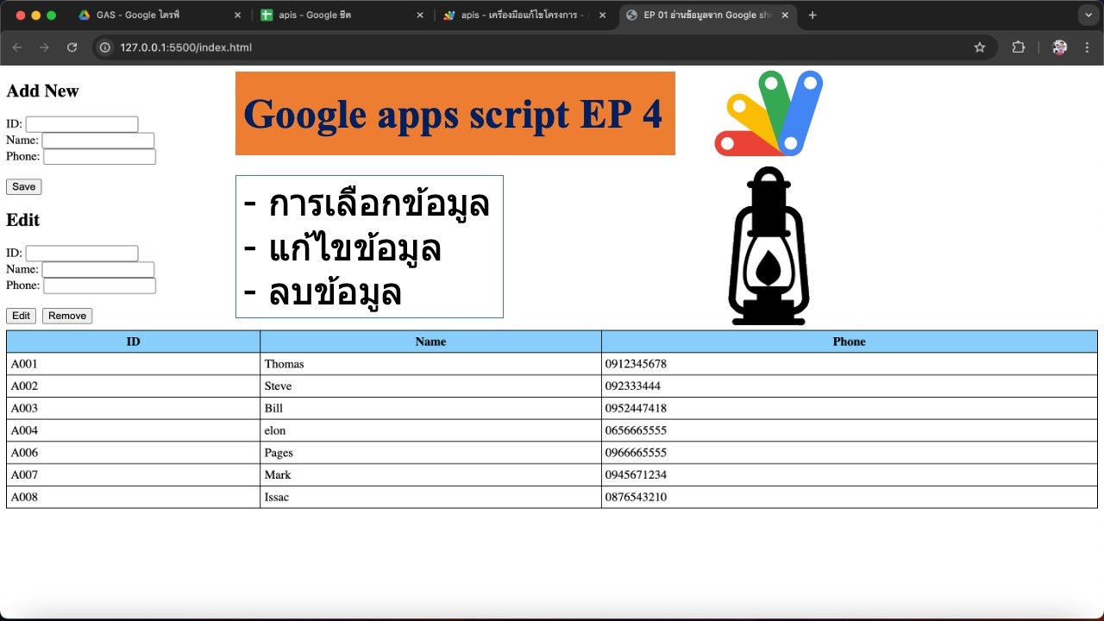Image resolution: width=1104 pixels, height=621 pixels.
Task: Click the Google Apps Script logo image
Action: pos(768,114)
